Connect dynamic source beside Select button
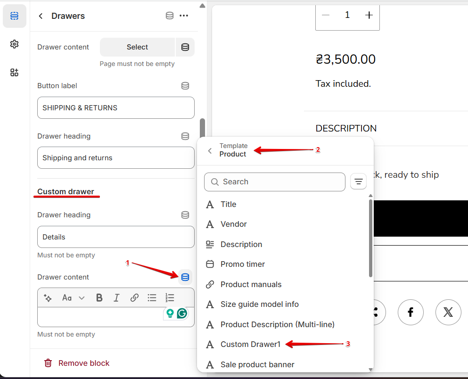 pos(185,47)
